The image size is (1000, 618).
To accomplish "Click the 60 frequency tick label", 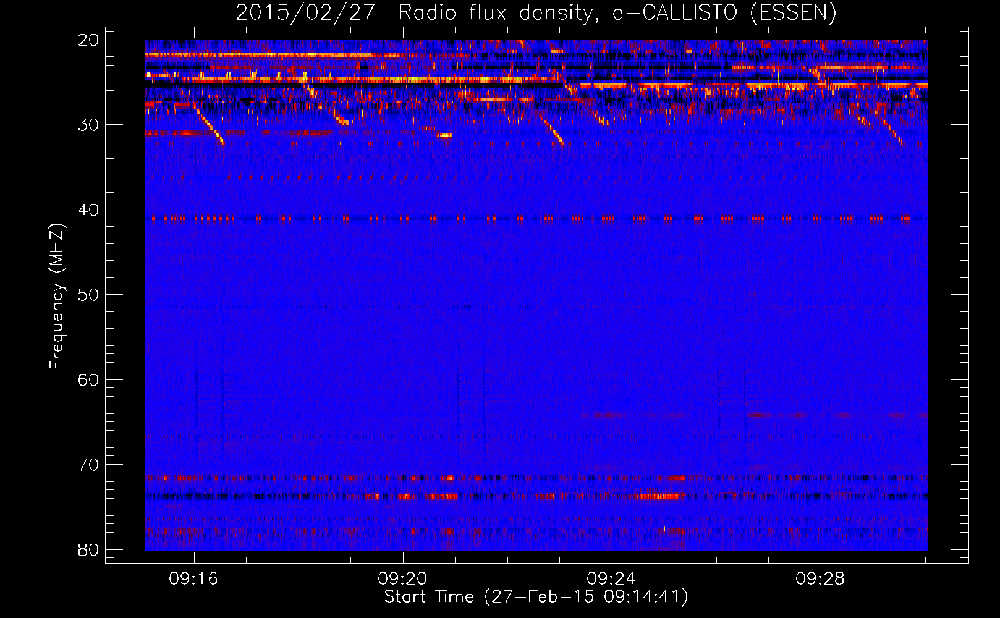I will pyautogui.click(x=89, y=380).
